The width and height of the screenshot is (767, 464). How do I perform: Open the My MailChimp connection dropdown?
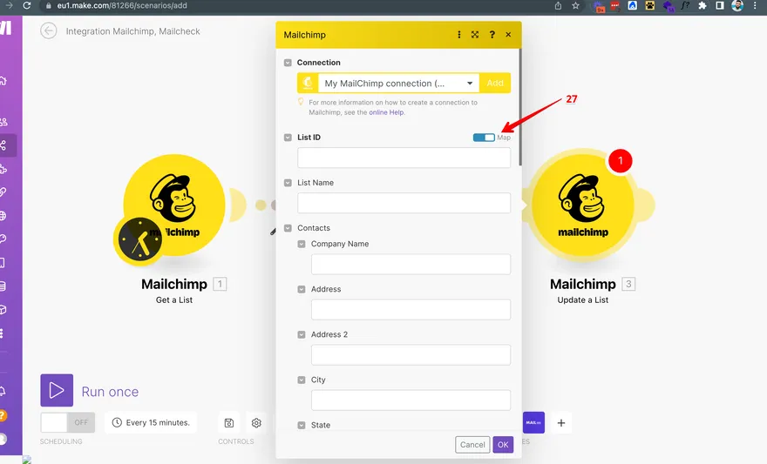(x=398, y=83)
